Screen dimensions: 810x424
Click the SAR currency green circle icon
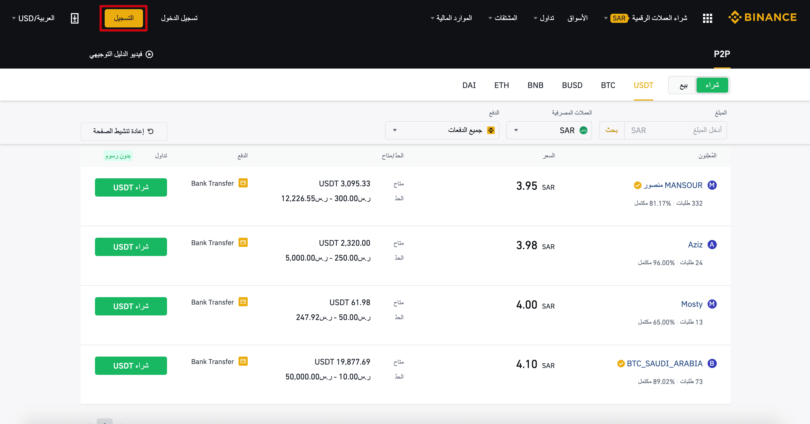(x=583, y=130)
